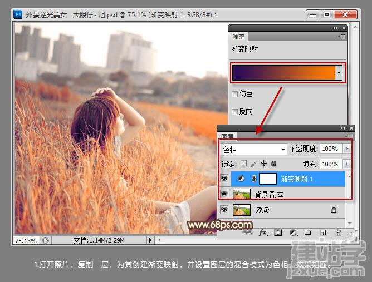Click the 填充 100% value field
The image size is (372, 282).
(x=331, y=164)
